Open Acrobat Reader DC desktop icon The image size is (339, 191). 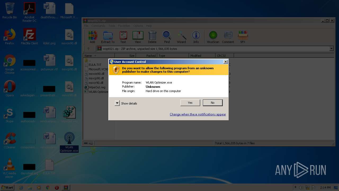coord(29,12)
